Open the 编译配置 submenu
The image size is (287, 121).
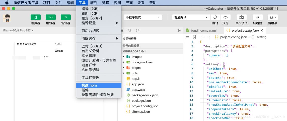point(99,23)
